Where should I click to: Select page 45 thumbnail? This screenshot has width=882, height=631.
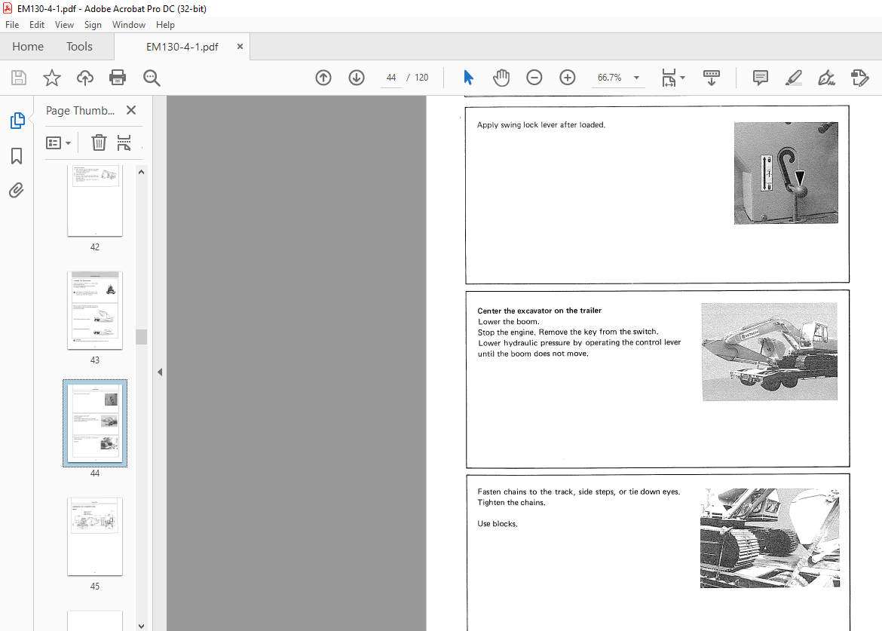pos(95,537)
